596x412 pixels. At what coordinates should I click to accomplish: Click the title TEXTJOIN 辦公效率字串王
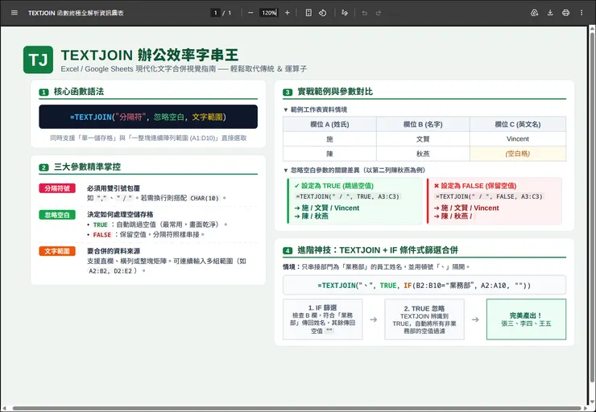(x=149, y=55)
